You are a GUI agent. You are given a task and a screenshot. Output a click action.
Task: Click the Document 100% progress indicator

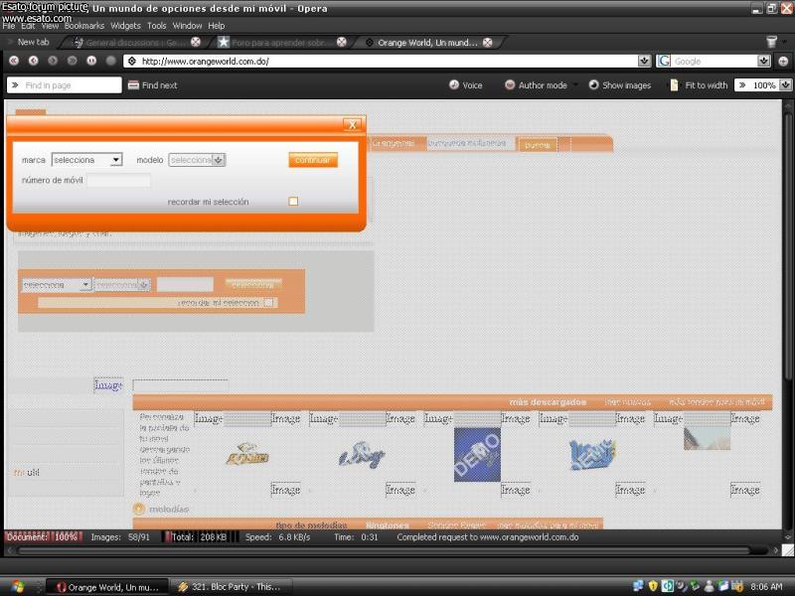pos(44,536)
